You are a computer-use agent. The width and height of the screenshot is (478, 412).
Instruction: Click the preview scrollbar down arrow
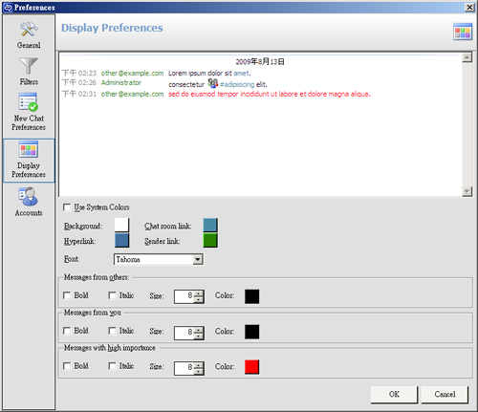pyautogui.click(x=467, y=191)
